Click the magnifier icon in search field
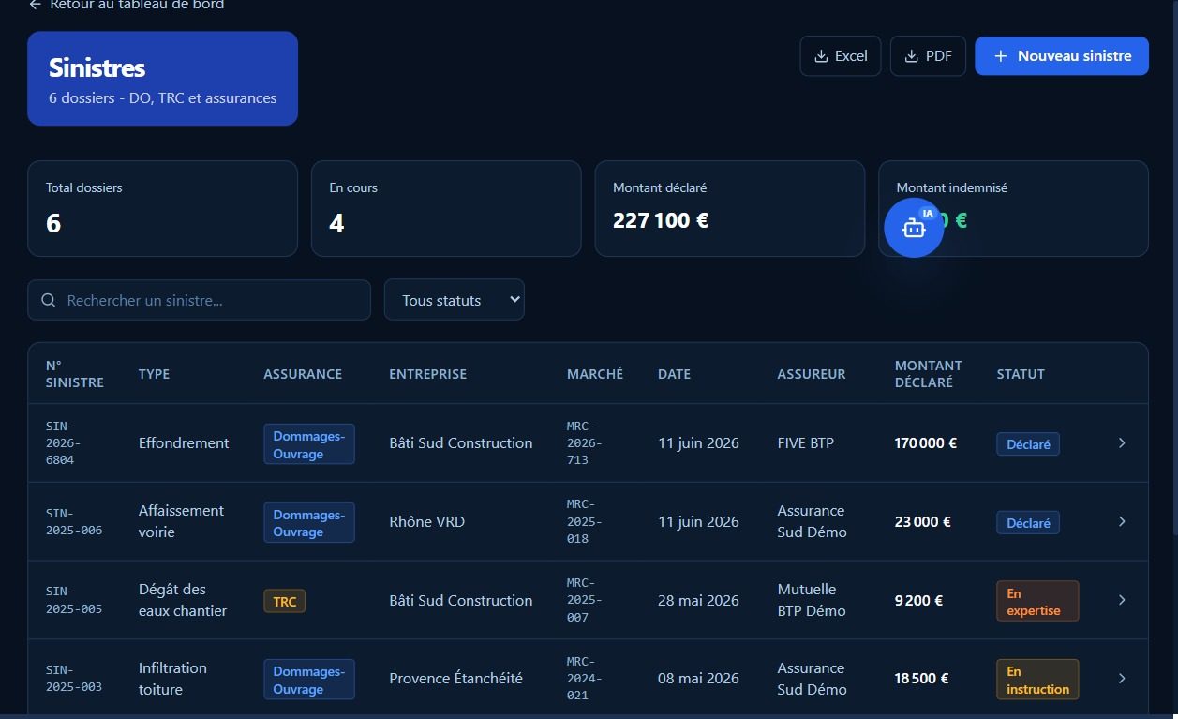This screenshot has width=1178, height=719. 49,301
